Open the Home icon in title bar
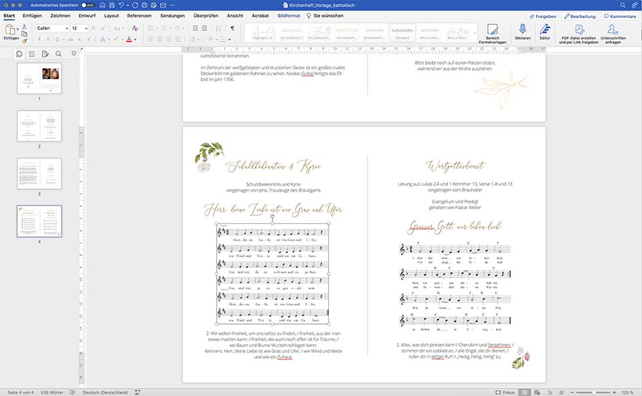This screenshot has width=642, height=396. 102,5
